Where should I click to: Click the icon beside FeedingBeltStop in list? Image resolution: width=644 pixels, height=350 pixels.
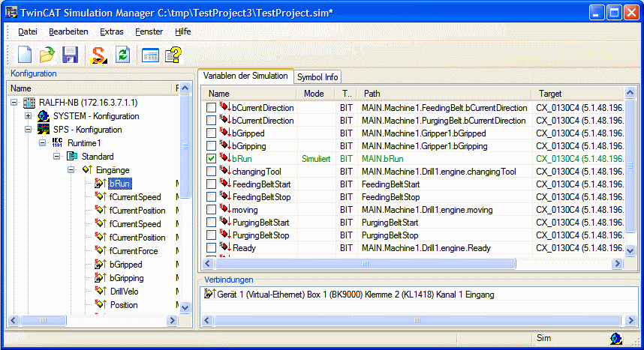pos(225,196)
